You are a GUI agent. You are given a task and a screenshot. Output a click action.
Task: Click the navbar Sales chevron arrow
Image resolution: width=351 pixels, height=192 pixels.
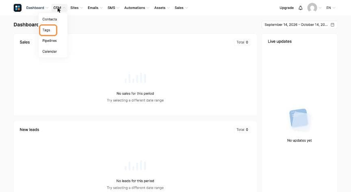186,8
